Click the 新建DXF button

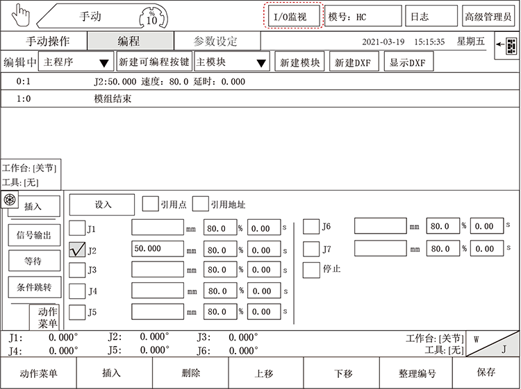tap(352, 62)
